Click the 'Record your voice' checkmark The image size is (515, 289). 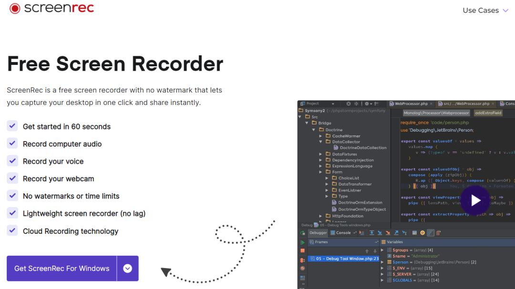click(12, 161)
